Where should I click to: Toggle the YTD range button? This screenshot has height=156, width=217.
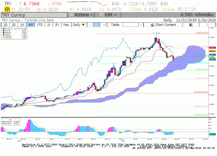40,25
